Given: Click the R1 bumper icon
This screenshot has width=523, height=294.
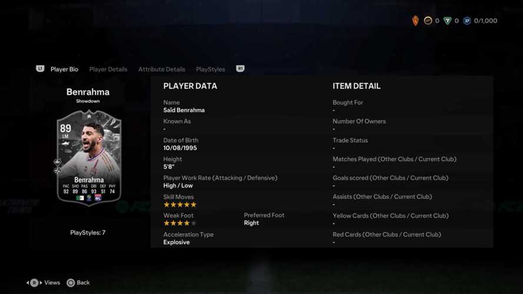Looking at the screenshot, I should (x=240, y=69).
